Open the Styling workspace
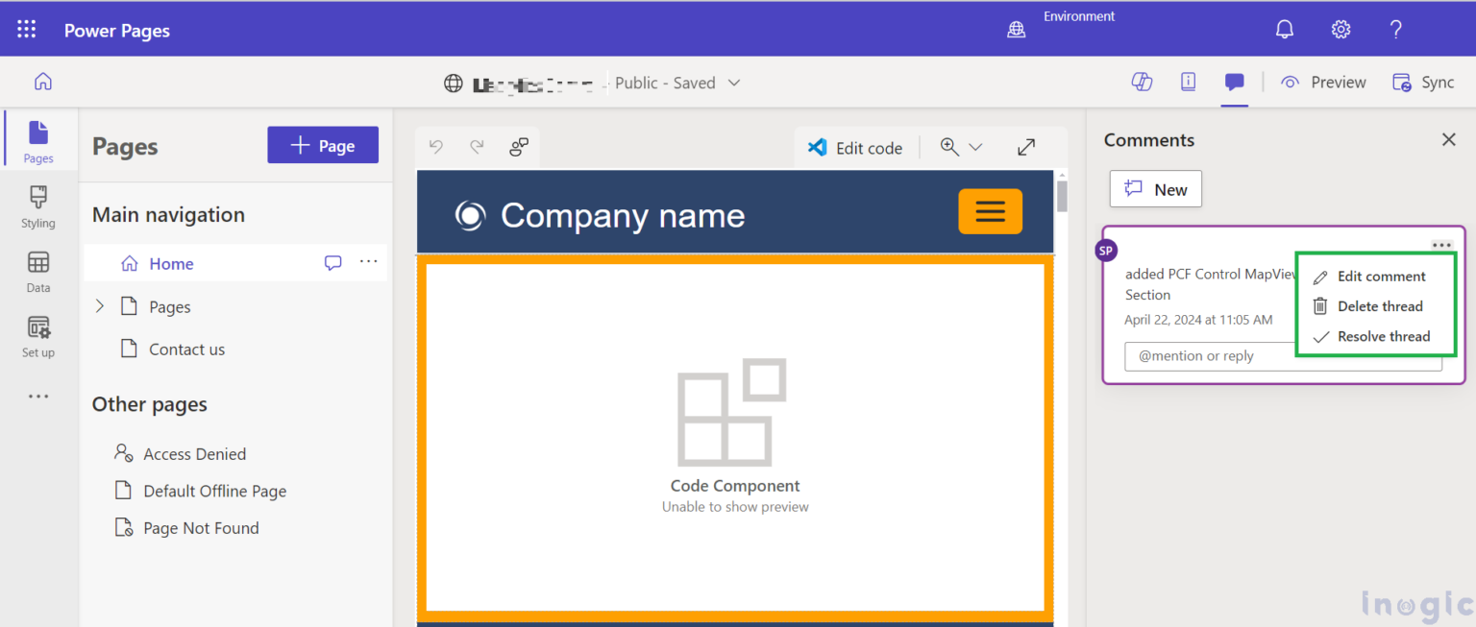The width and height of the screenshot is (1476, 627). coord(37,206)
